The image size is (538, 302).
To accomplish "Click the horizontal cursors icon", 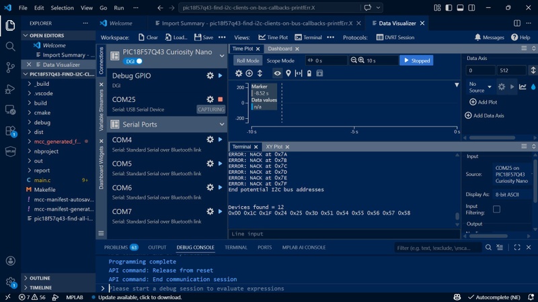I will [x=299, y=73].
